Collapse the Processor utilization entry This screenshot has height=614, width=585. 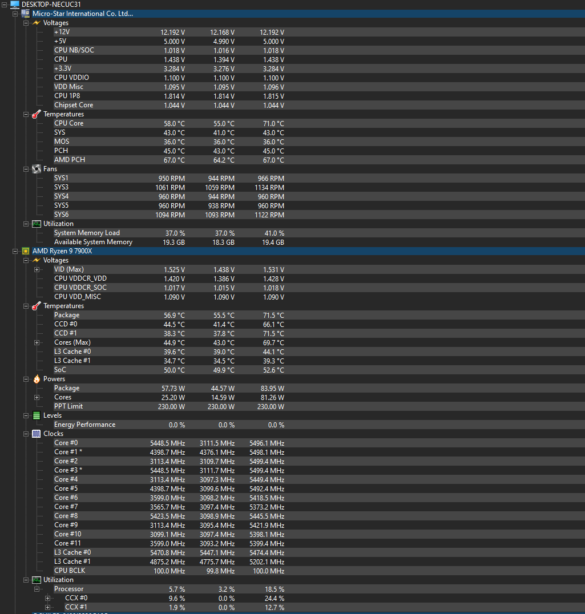tap(37, 589)
